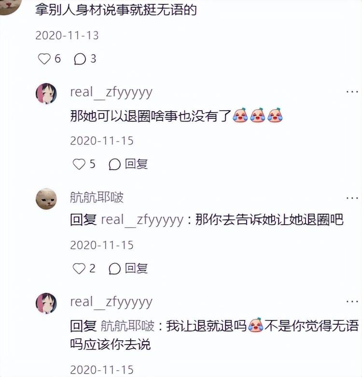This screenshot has height=377, width=362.
Task: Like 航航耶啵's comment with 2 likes
Action: (x=79, y=269)
